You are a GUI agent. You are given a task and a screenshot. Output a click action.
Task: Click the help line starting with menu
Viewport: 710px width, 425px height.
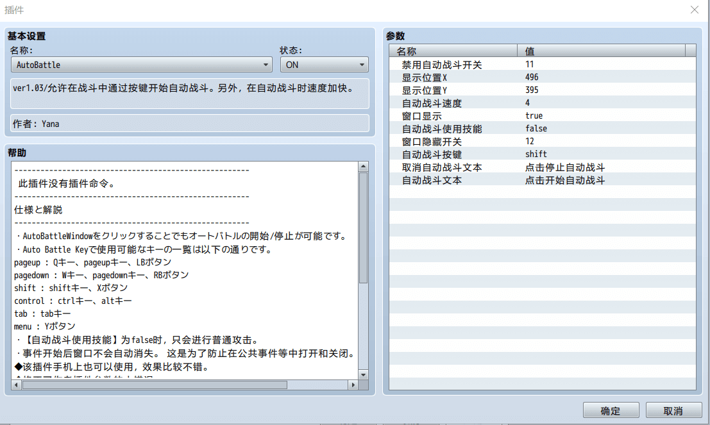(x=44, y=326)
